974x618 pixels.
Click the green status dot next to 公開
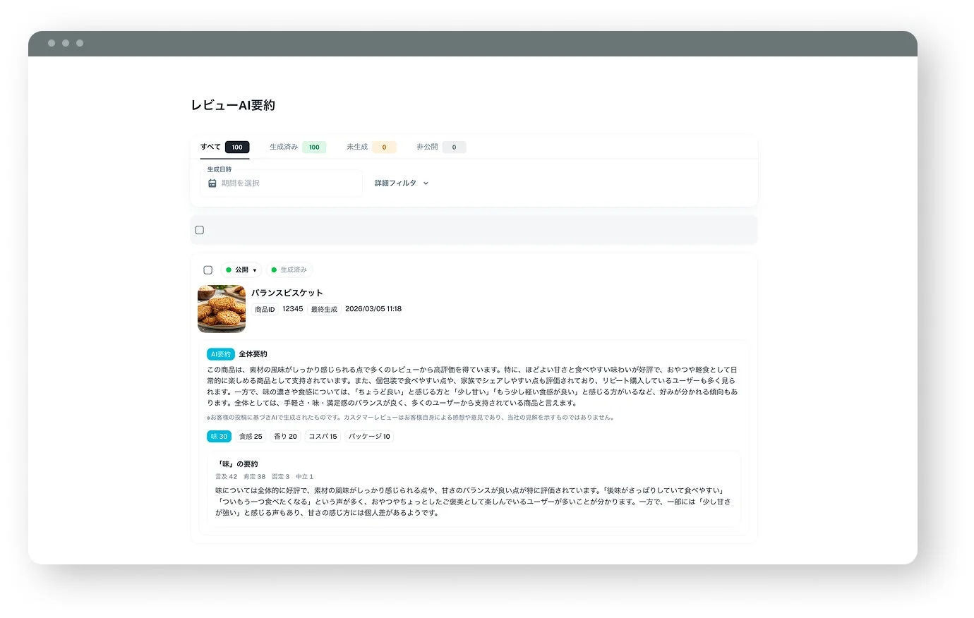point(229,269)
